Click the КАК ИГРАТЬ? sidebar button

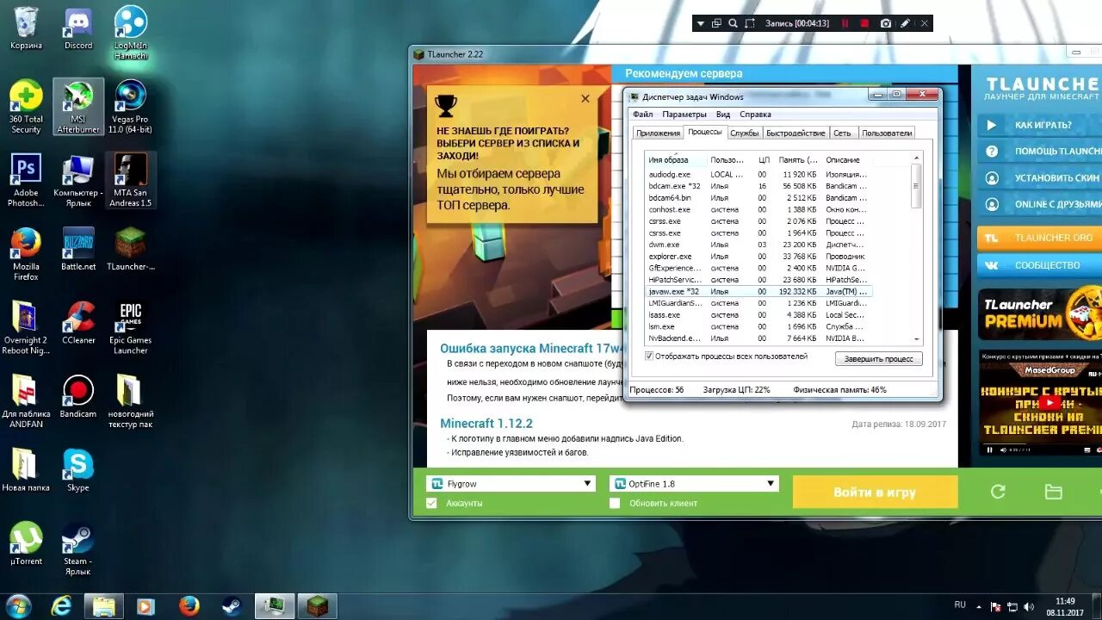[x=1039, y=125]
